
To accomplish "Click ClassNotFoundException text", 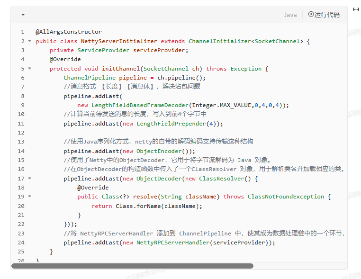I will pyautogui.click(x=286, y=197).
